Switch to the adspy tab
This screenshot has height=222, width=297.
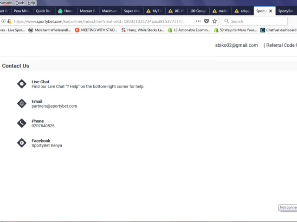click(242, 11)
